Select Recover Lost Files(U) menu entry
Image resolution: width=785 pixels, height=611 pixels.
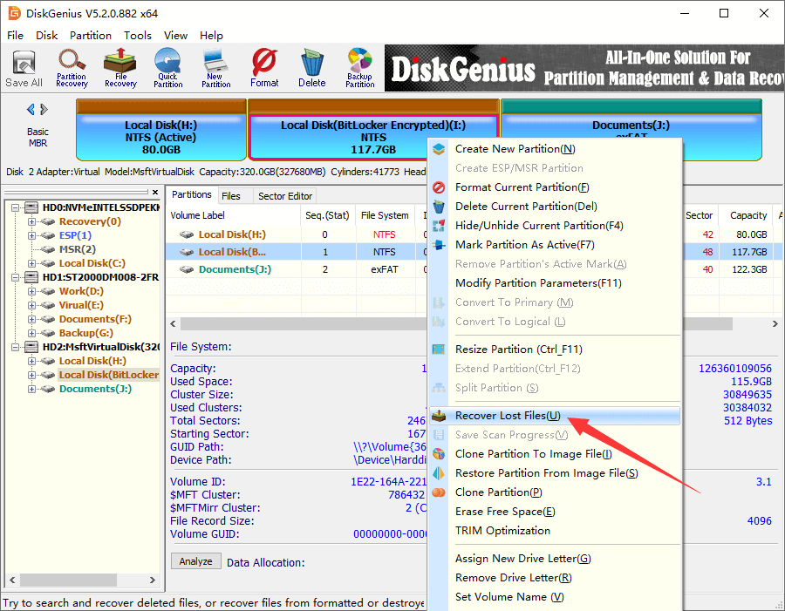[x=508, y=416]
